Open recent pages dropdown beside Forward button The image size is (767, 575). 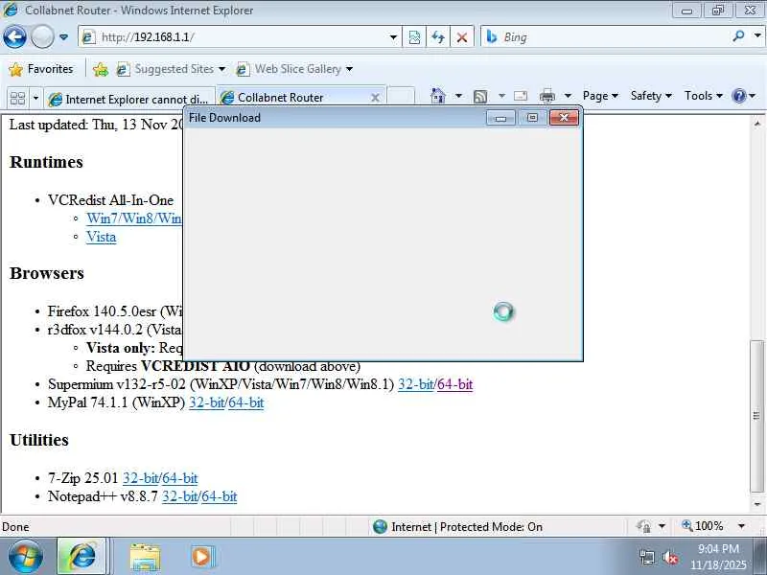click(x=63, y=37)
